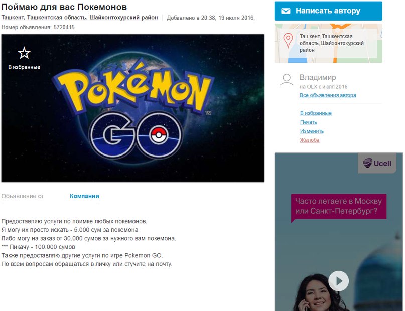
Task: Click the line about 5.000 сум за покемона
Action: coord(70,230)
